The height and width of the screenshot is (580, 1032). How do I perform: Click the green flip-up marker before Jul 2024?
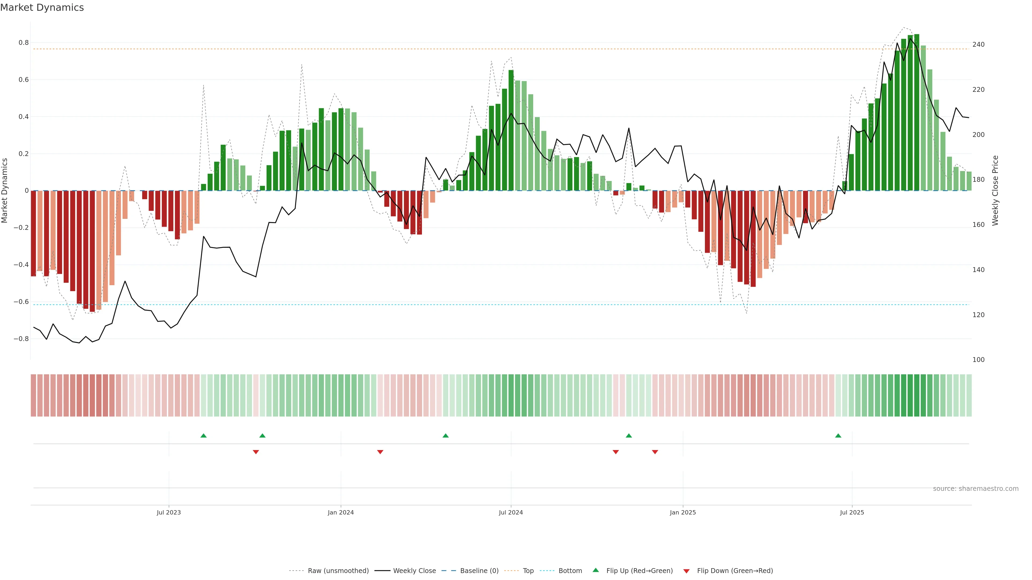[446, 436]
